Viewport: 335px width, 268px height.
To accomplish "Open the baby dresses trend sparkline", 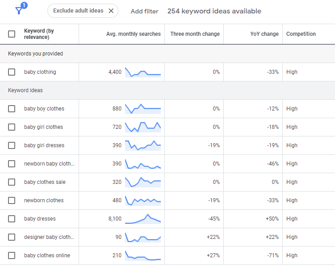I will tap(142, 219).
